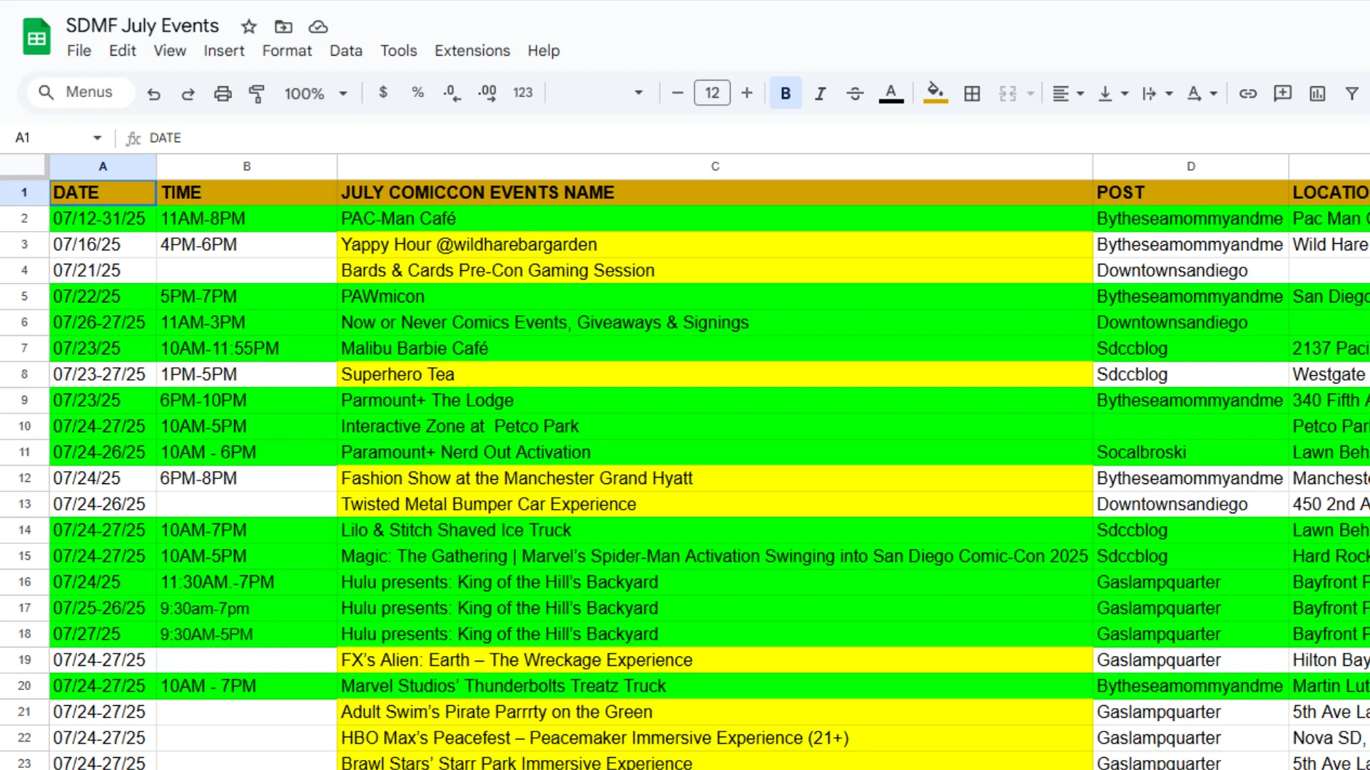1370x770 pixels.
Task: Select the cell '10AM-11:55PM'
Action: [247, 349]
